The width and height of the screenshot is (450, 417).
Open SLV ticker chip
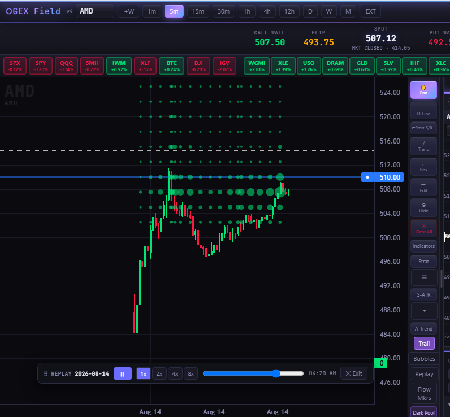[388, 66]
